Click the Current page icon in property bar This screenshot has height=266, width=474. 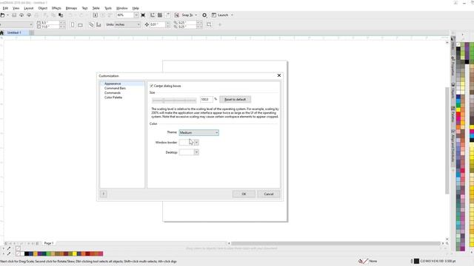coord(99,24)
